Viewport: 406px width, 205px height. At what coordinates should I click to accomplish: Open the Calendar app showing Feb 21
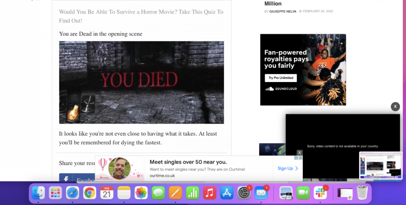(107, 193)
